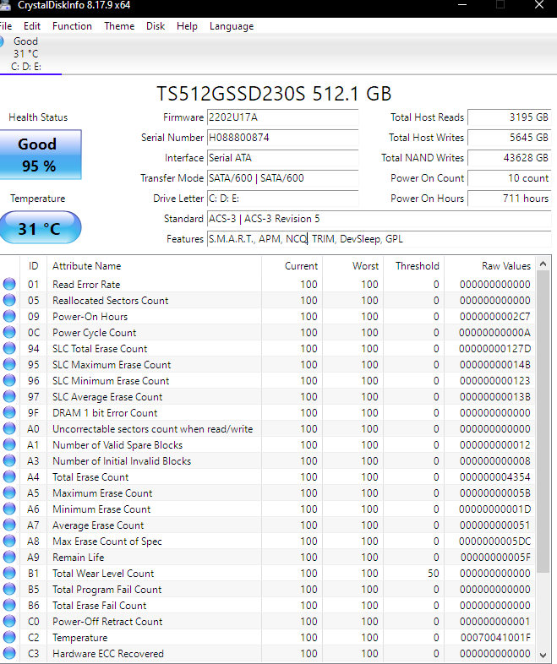The image size is (557, 664).
Task: Click the Drive Letter field
Action: pos(282,199)
